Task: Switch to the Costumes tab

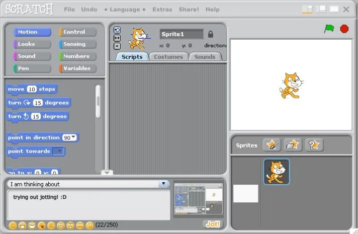Action: tap(168, 57)
